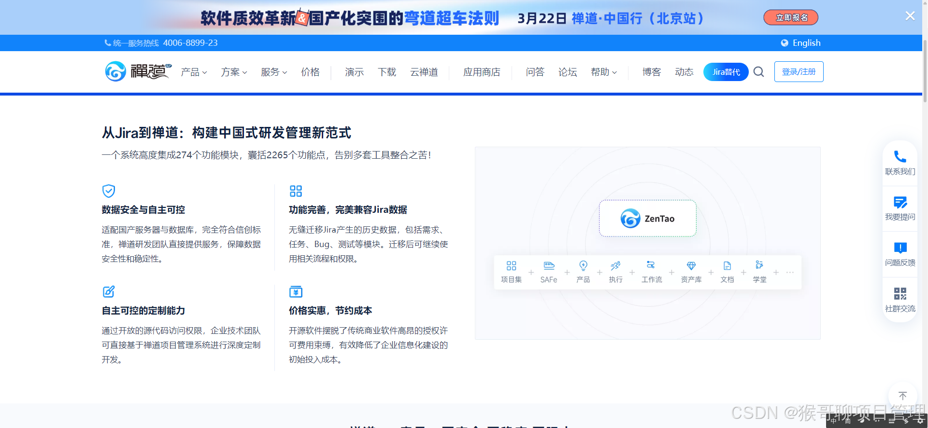The image size is (928, 428).
Task: Select the 项目集 module icon
Action: pyautogui.click(x=511, y=266)
